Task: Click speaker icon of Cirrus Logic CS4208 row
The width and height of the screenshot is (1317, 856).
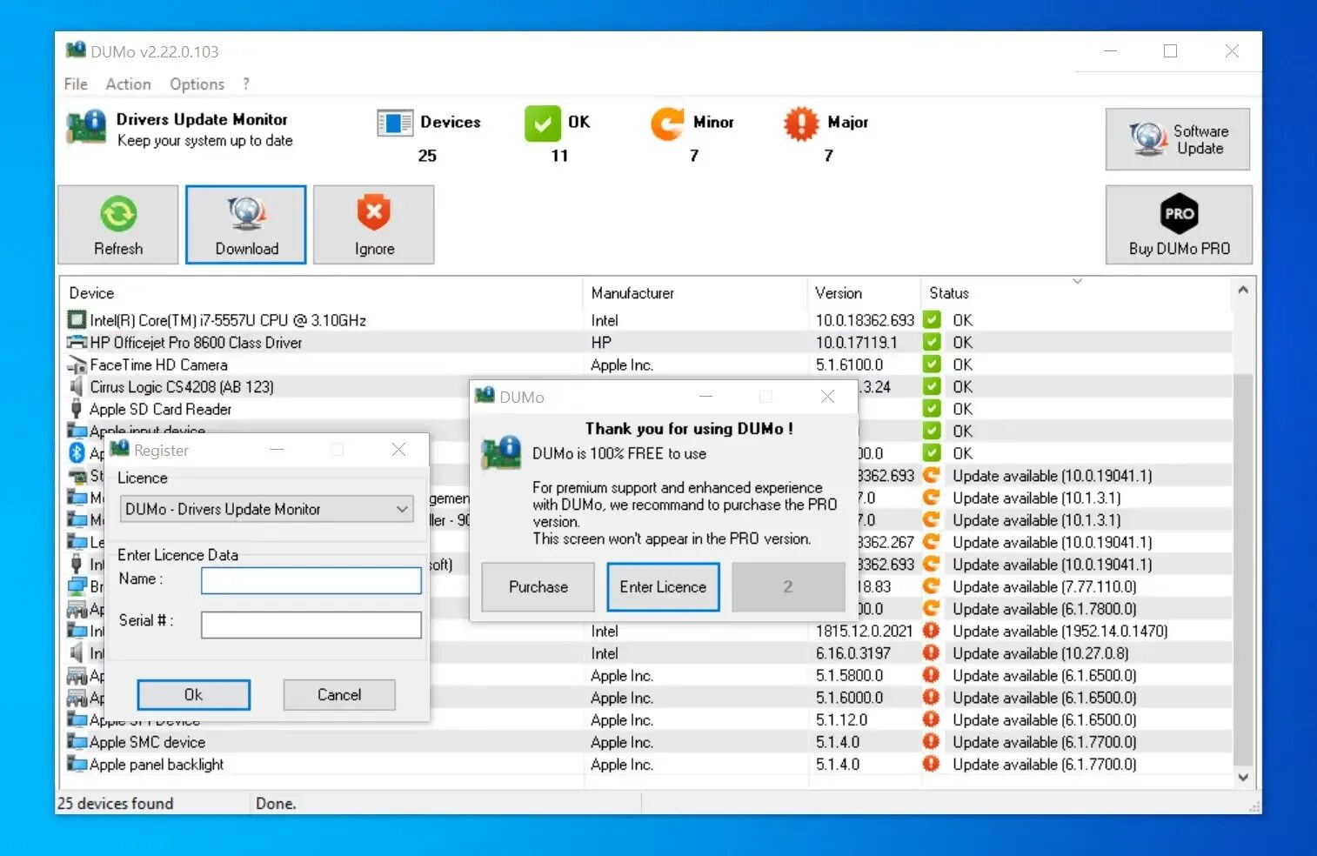Action: [x=77, y=386]
